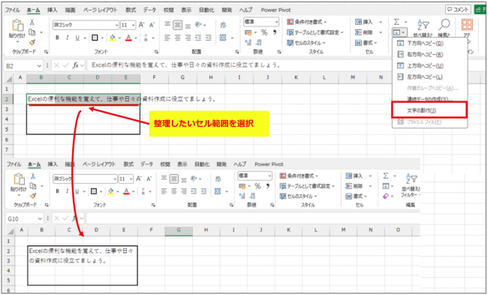488x295 pixels.
Task: Click merge and center icon in upper ribbon
Action: point(223,38)
